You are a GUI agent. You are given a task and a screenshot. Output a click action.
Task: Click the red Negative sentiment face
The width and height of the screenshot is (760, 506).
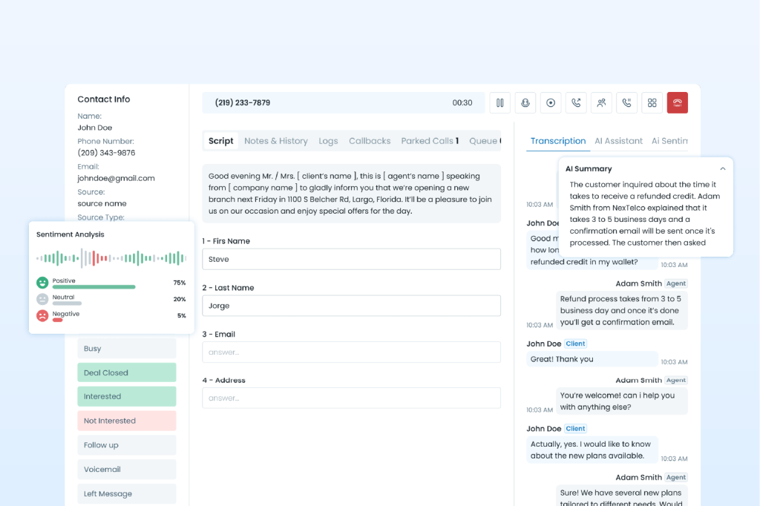[x=43, y=315]
